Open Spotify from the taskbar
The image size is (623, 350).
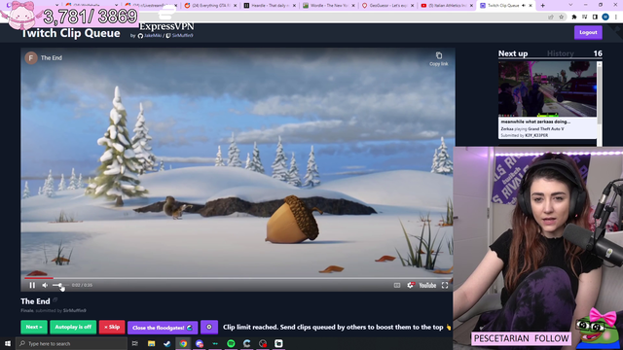[231, 343]
